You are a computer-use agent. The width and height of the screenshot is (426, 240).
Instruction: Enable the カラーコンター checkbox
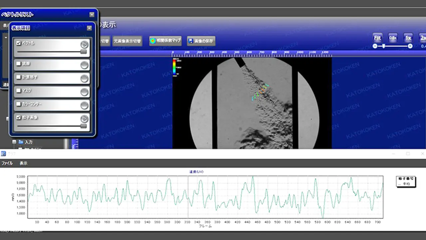19,104
